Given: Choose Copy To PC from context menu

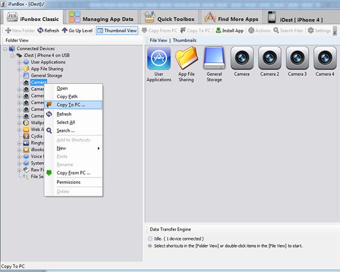Looking at the screenshot, I should tap(71, 105).
